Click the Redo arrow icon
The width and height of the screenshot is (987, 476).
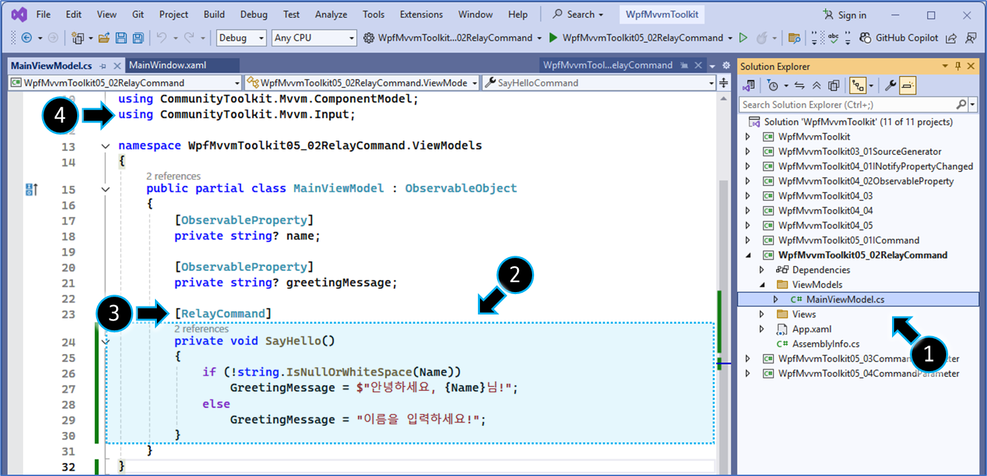[x=189, y=38]
